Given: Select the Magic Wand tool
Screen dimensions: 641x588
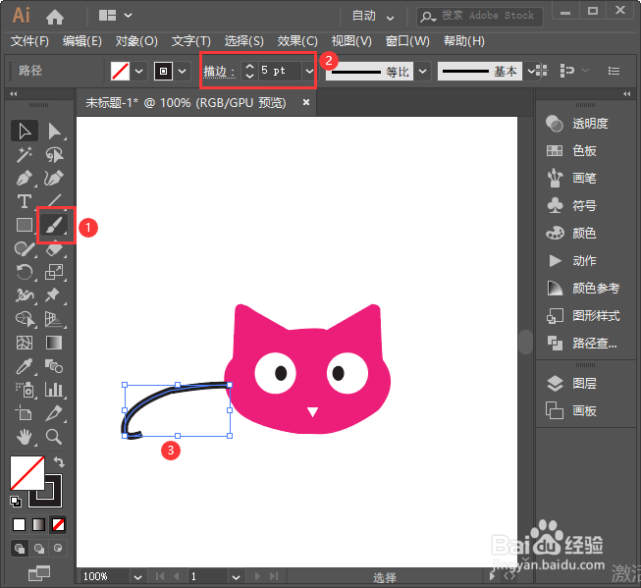Looking at the screenshot, I should [x=25, y=154].
